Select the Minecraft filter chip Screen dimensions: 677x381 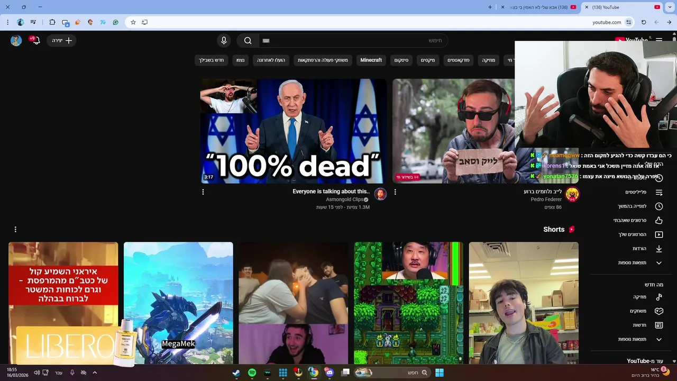371,60
